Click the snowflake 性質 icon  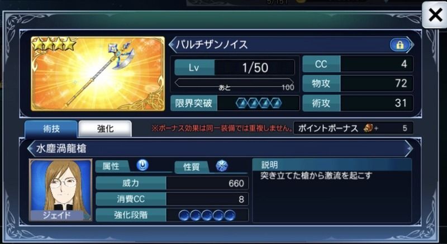click(x=222, y=166)
